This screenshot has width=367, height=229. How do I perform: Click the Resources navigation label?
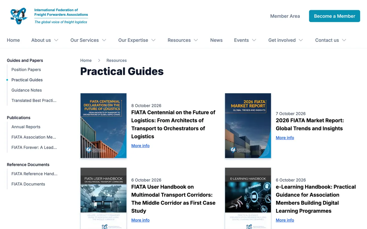click(179, 40)
